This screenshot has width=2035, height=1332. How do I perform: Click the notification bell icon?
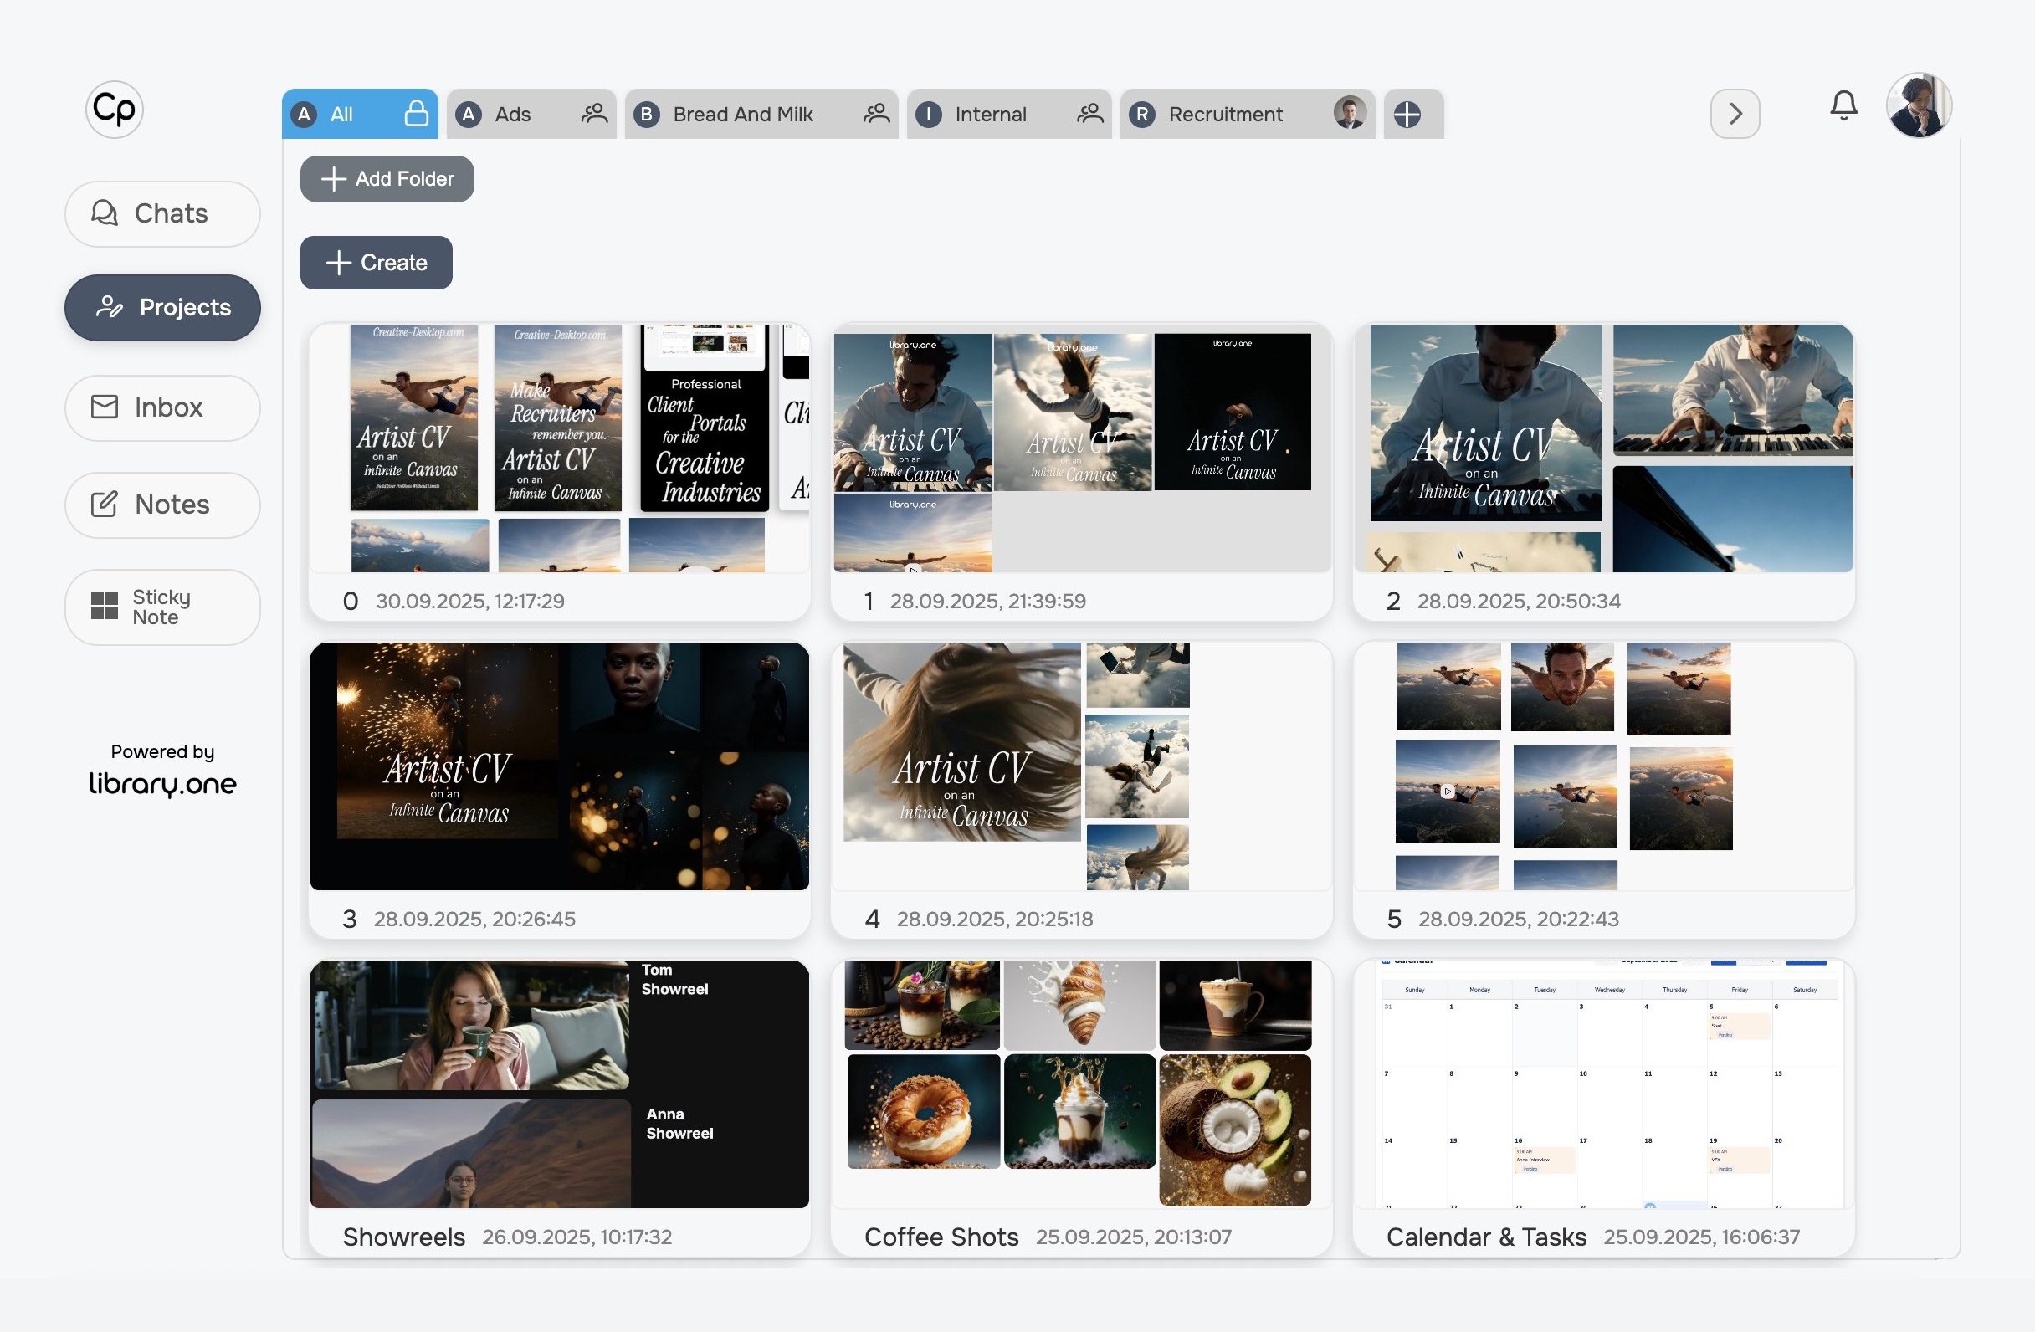tap(1843, 105)
